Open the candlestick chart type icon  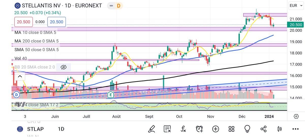280,129
